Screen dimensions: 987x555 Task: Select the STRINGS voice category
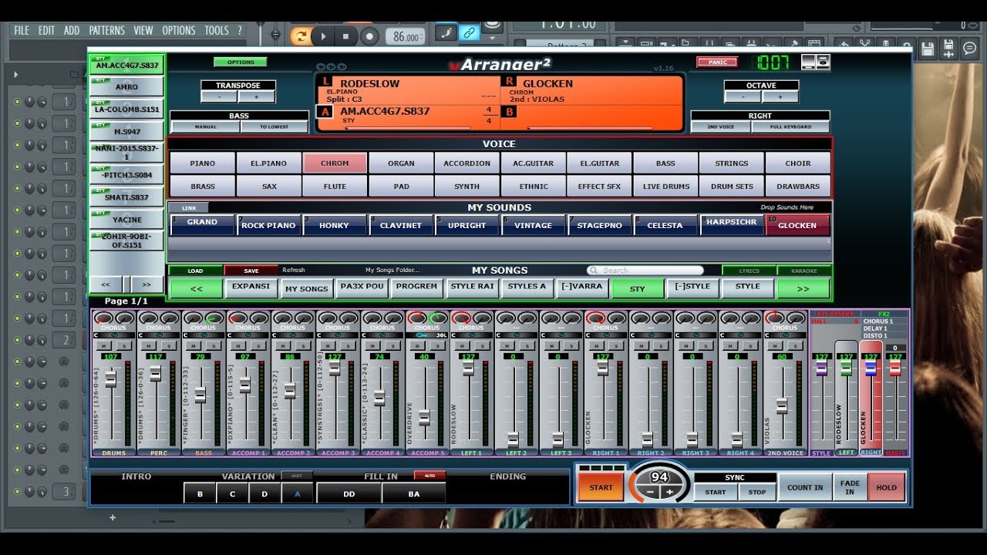point(732,163)
